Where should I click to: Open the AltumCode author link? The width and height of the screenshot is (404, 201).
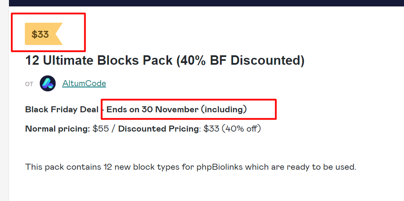(84, 83)
